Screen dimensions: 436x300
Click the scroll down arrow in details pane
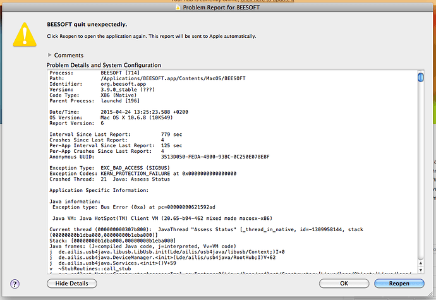pyautogui.click(x=421, y=270)
